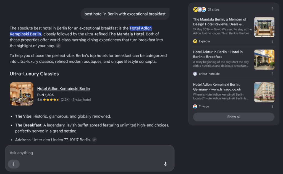
Task: Click the Trivago favicon
Action: click(x=195, y=106)
